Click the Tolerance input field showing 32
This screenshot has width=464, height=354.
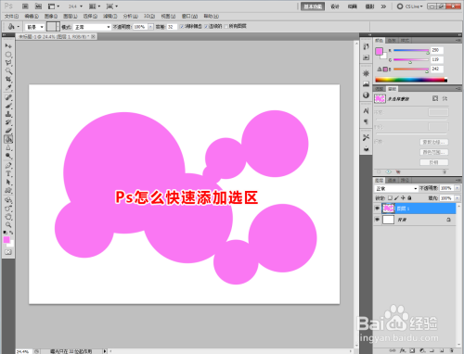[x=172, y=27]
